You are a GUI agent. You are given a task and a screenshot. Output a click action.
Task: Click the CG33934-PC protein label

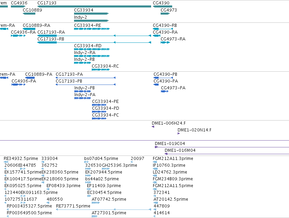105,115
